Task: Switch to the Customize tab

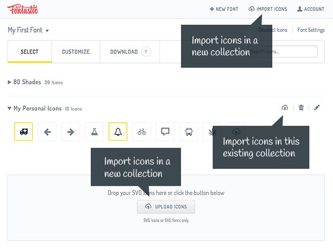Action: [76, 52]
